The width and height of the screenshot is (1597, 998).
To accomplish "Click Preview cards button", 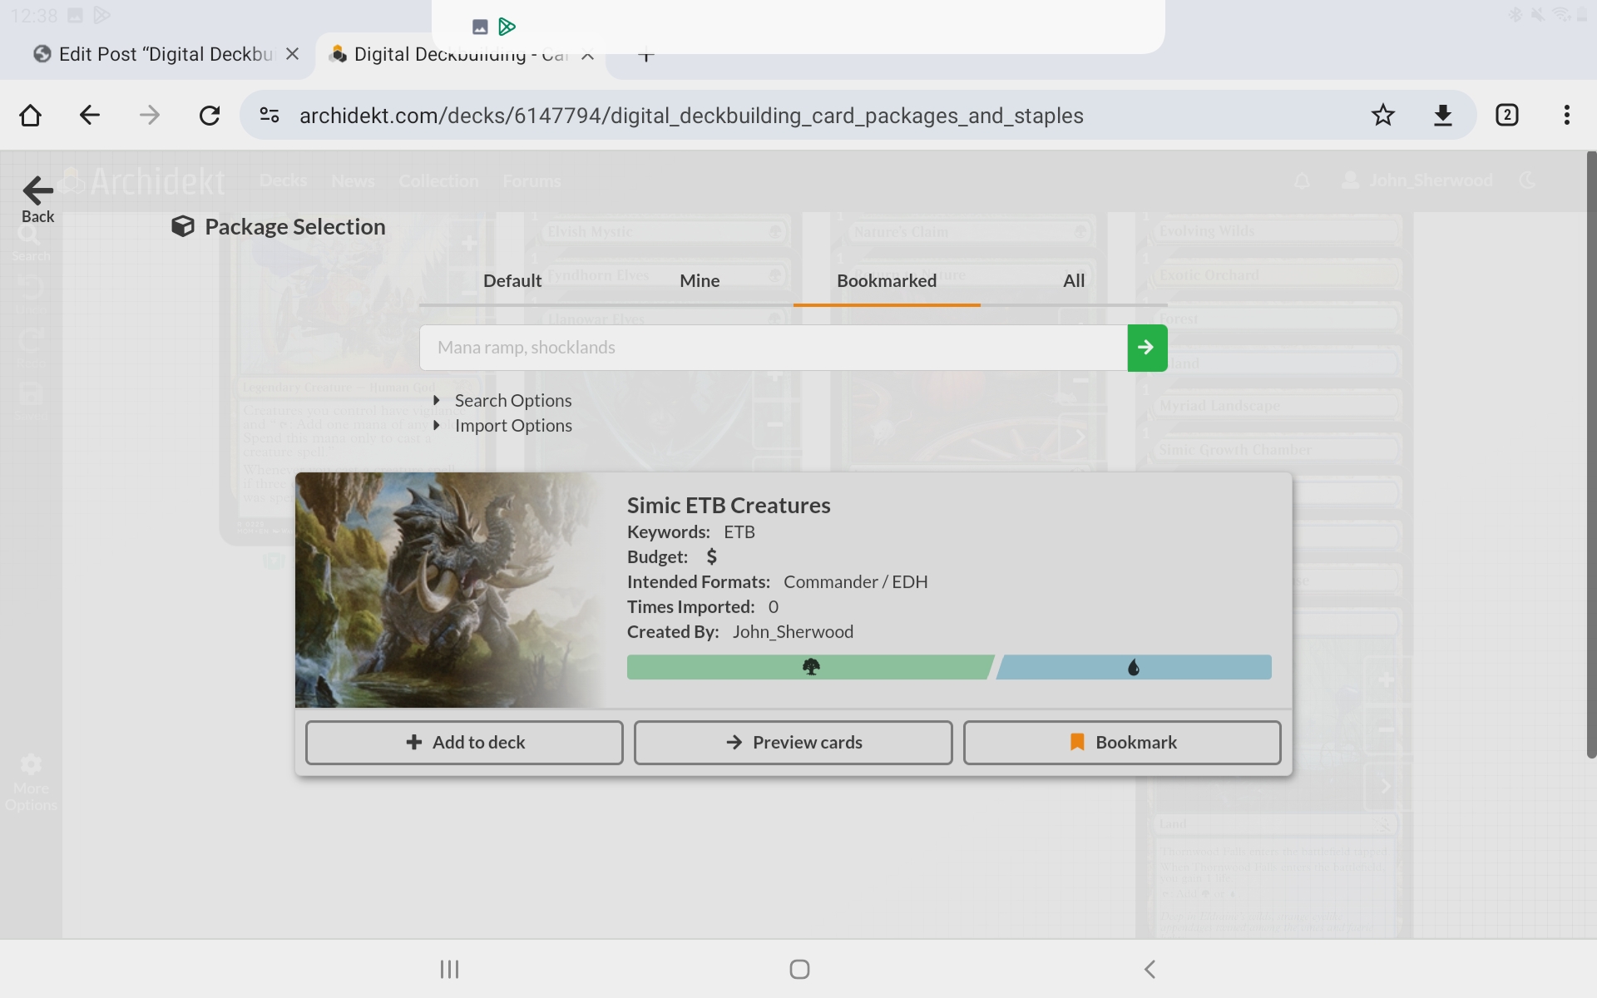I will pyautogui.click(x=793, y=742).
